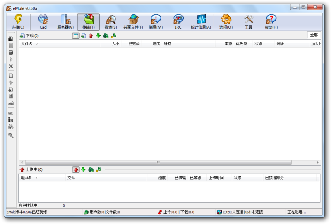Sort uploads by 已获得部分 column
Image resolution: width=331 pixels, height=224 pixels.
(x=290, y=178)
